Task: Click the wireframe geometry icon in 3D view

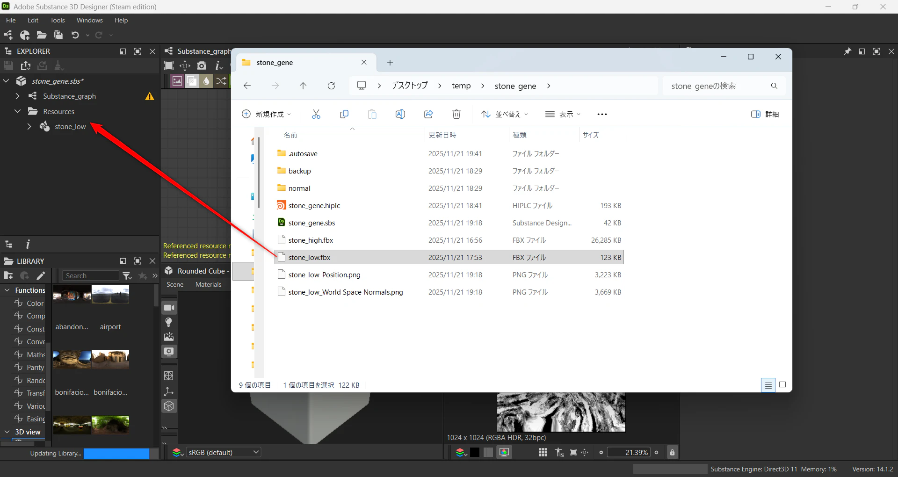Action: 169,376
